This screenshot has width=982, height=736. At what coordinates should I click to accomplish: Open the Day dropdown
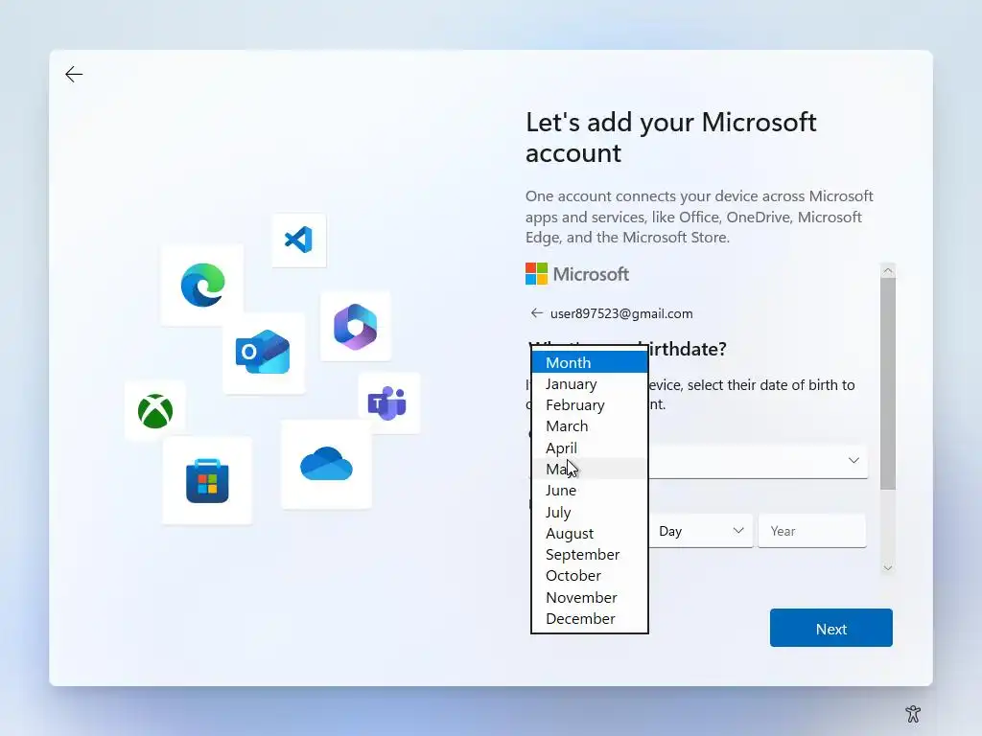(x=701, y=531)
